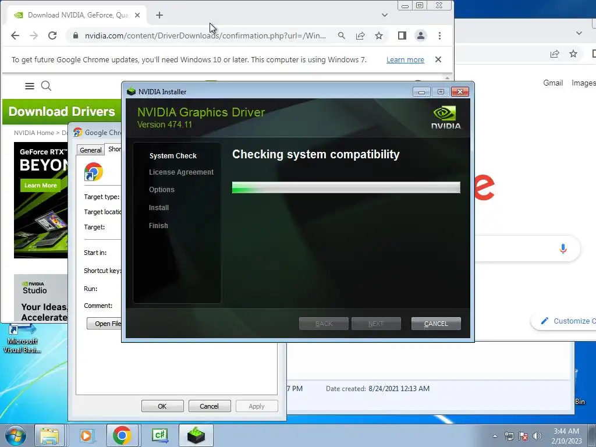The width and height of the screenshot is (596, 447).
Task: Select the Download NVIDIA, GeForce tab
Action: tap(77, 15)
